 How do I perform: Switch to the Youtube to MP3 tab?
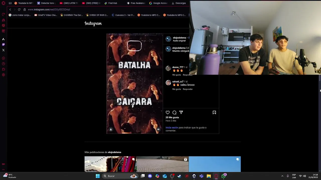pyautogui.click(x=24, y=3)
